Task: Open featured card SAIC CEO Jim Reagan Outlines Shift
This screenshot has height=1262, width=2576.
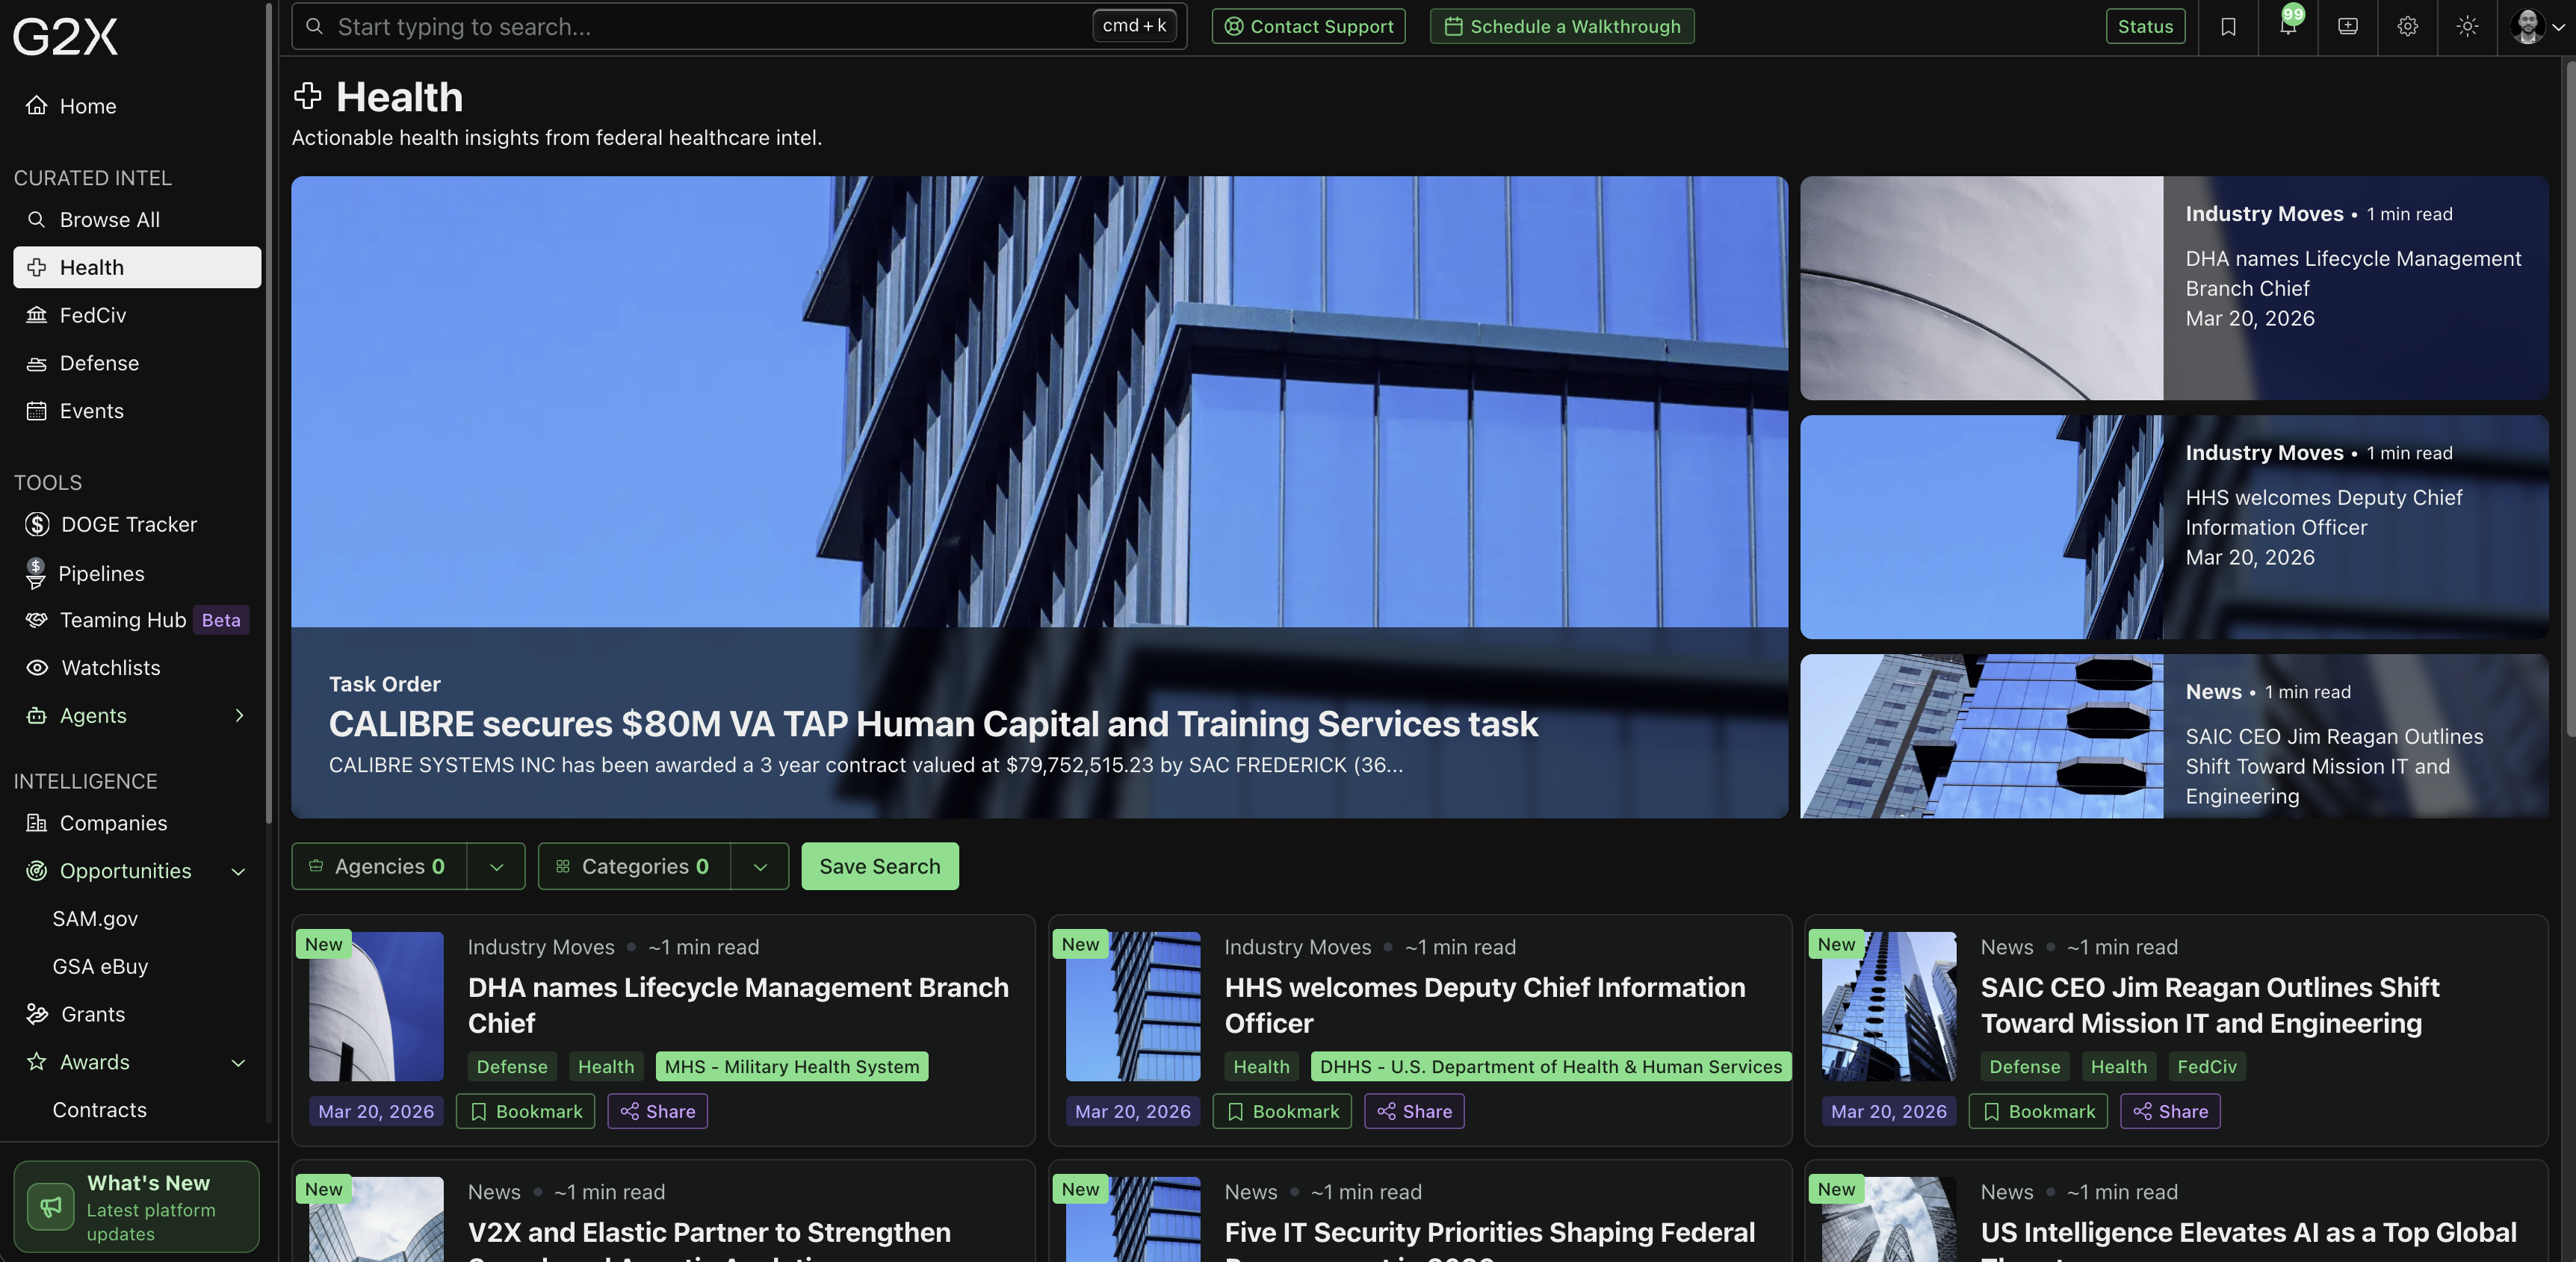Action: [2174, 736]
